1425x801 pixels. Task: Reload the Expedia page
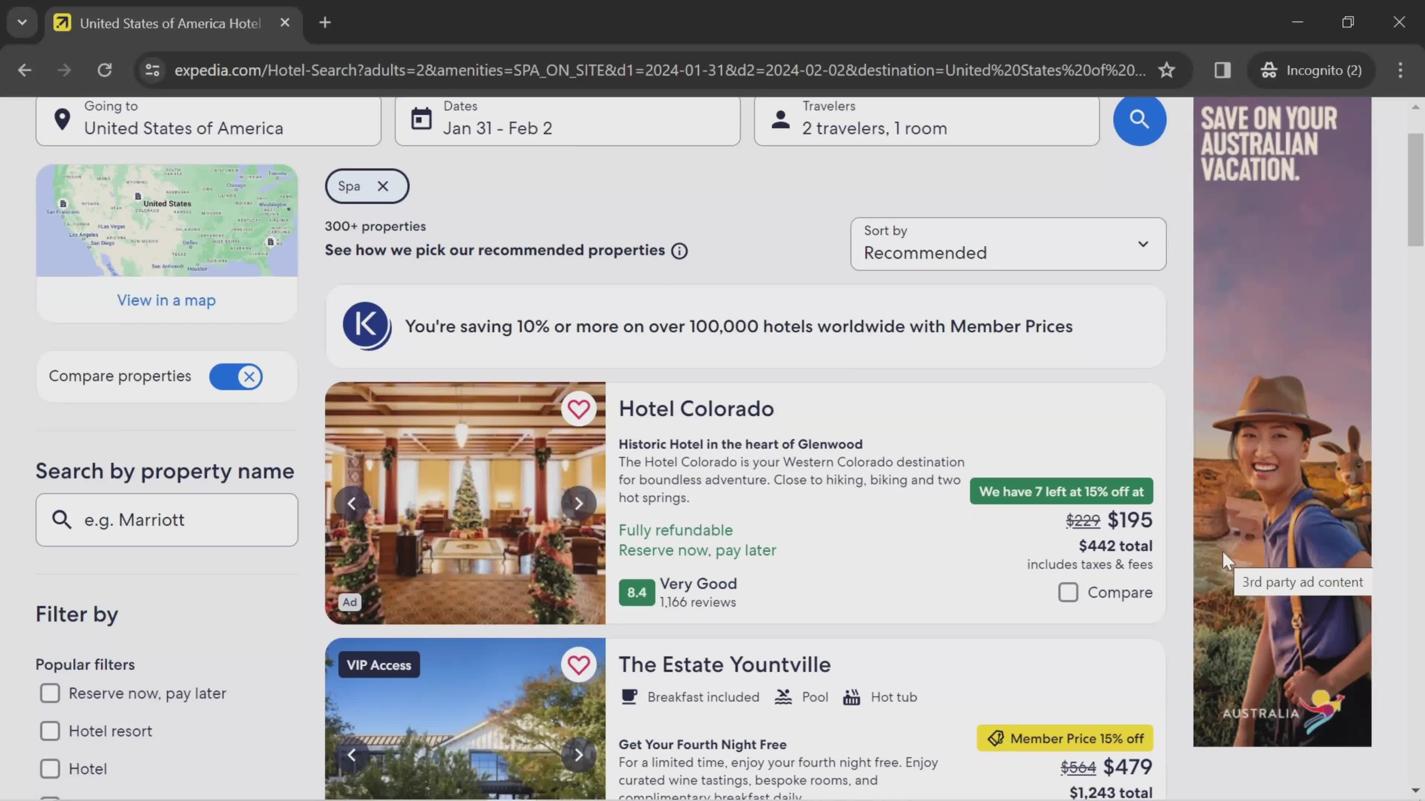click(105, 70)
